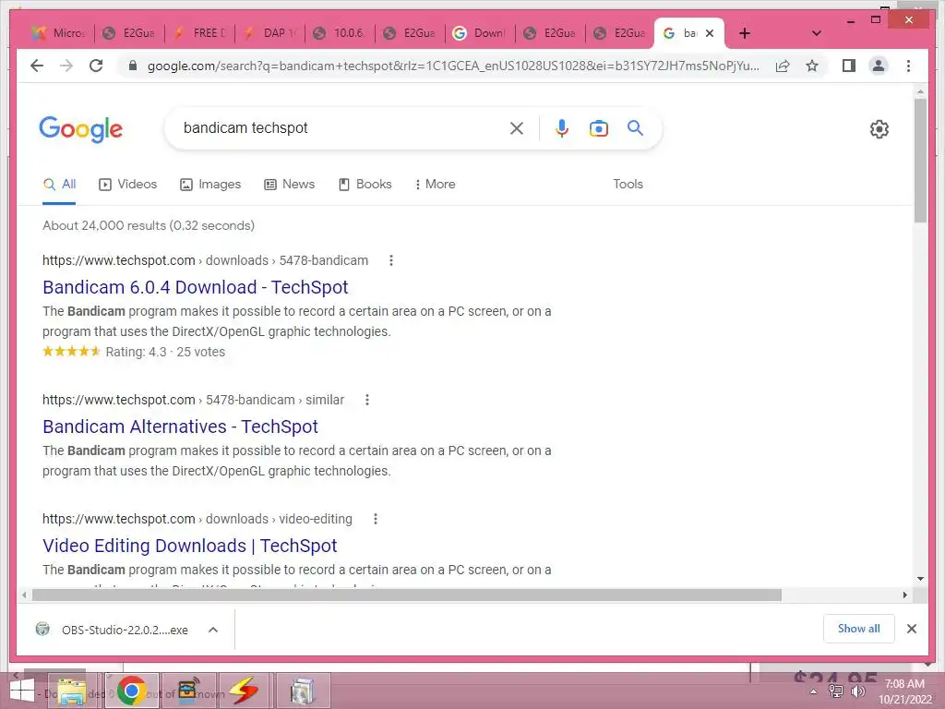Open a new Chrome tab
Screen dimensions: 945x709
tap(745, 33)
